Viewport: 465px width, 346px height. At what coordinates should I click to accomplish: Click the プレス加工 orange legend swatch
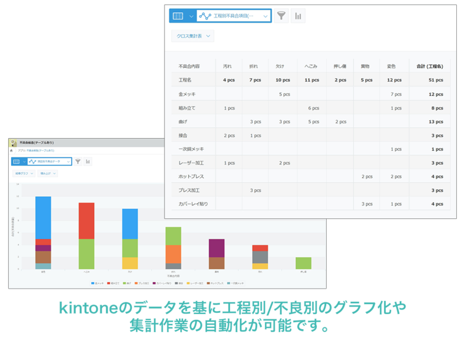[136, 283]
